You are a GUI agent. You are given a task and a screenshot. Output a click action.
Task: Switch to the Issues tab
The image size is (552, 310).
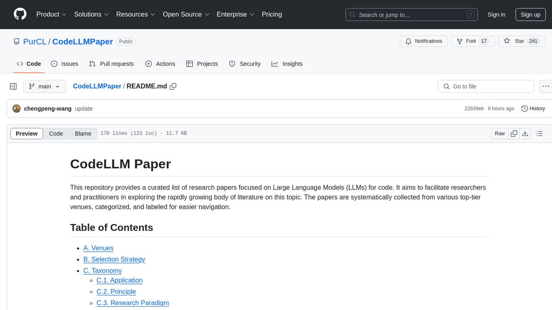[x=65, y=64]
